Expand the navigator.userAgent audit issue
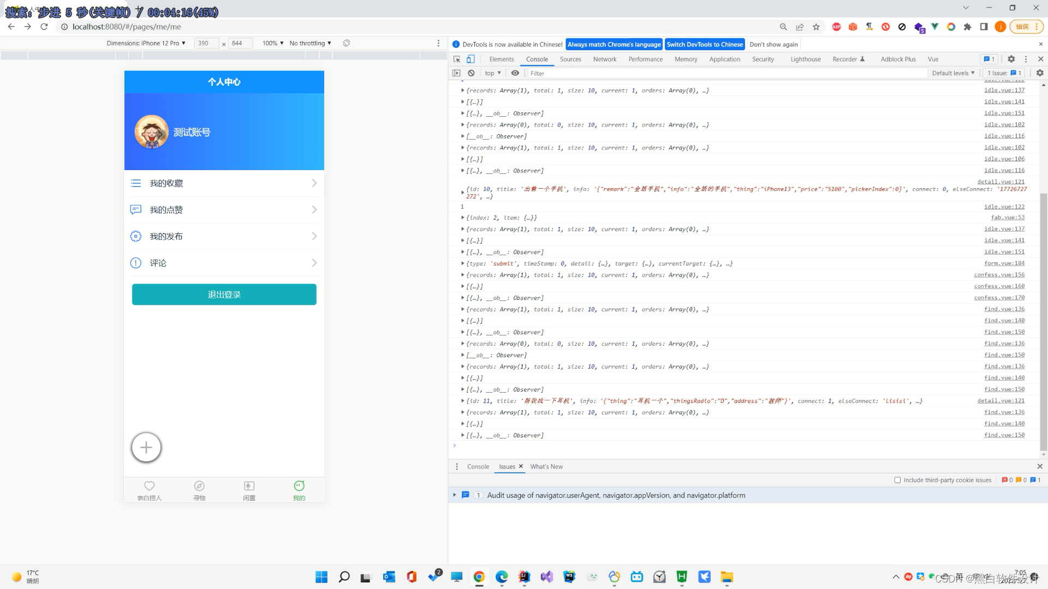 tap(454, 495)
